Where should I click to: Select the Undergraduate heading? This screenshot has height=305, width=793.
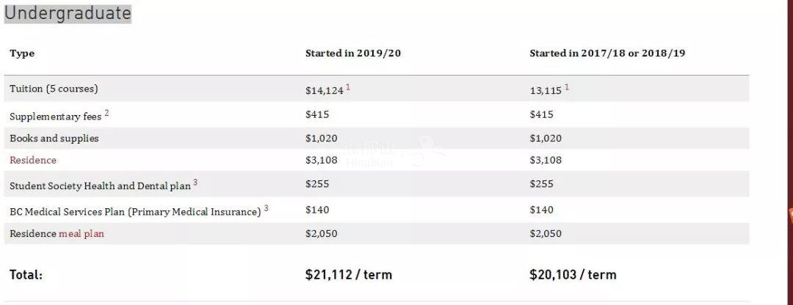(x=68, y=13)
